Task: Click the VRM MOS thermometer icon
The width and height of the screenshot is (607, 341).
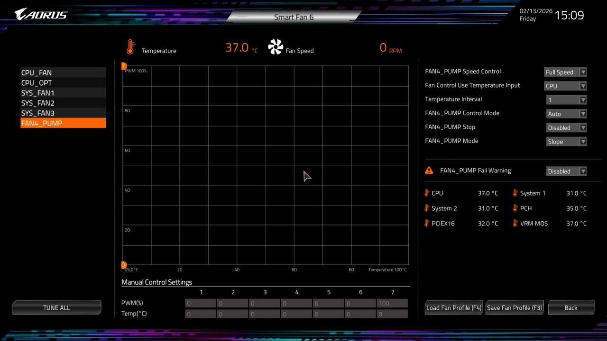Action: [515, 223]
